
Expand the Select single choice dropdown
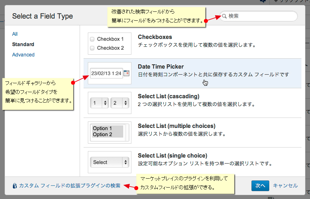click(x=109, y=162)
